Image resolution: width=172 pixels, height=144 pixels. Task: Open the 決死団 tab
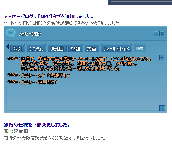coord(57,48)
